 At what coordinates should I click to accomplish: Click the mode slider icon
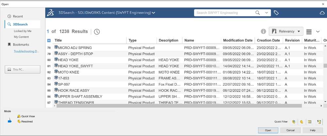click(9, 120)
